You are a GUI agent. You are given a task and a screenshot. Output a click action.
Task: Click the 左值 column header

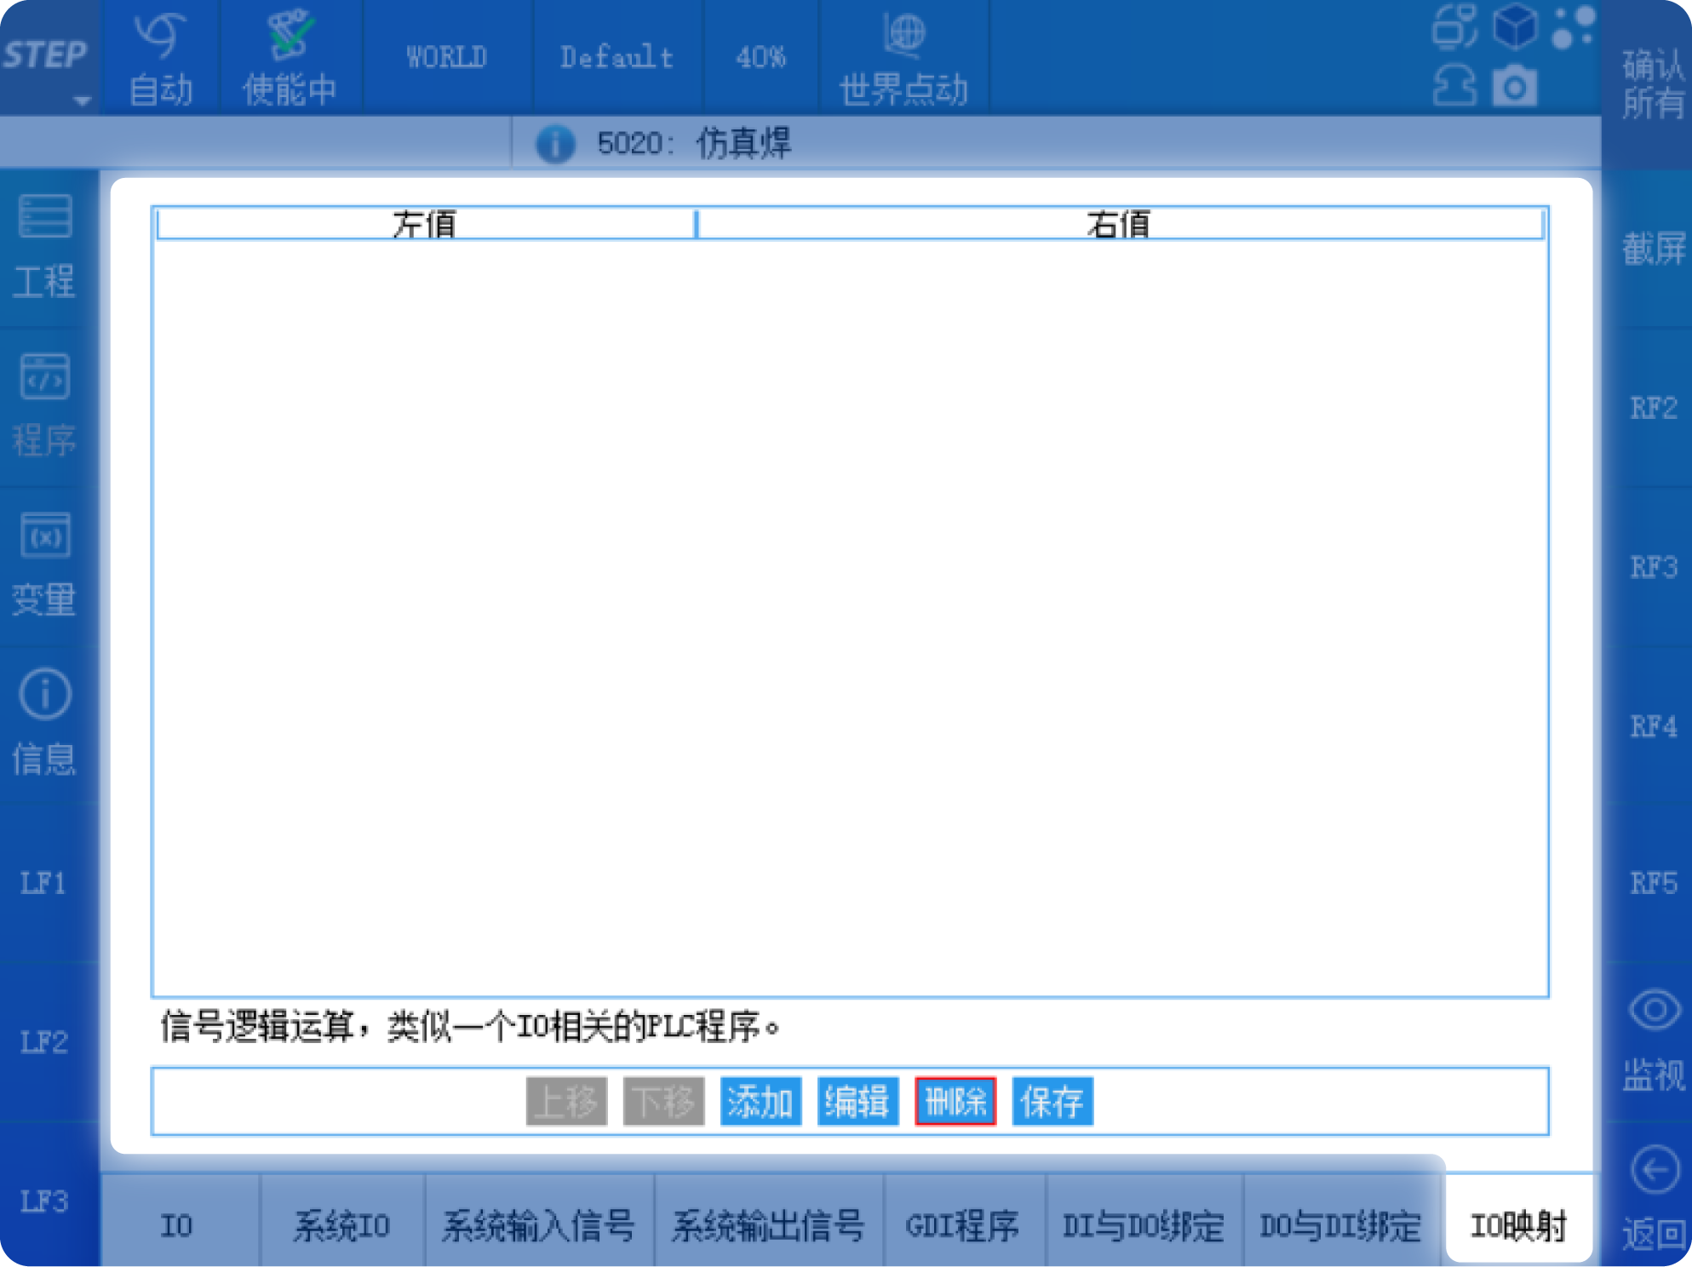pos(425,224)
